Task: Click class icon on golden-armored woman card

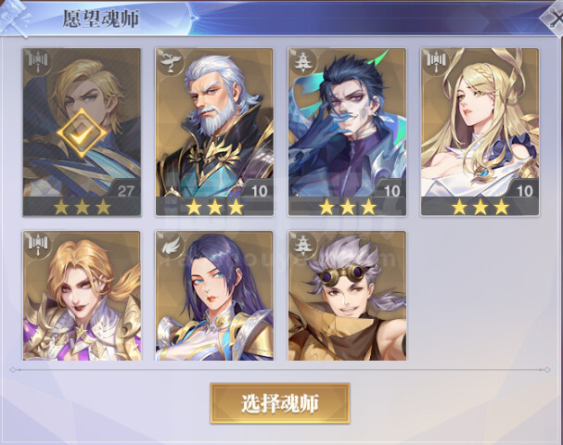Action: pos(37,245)
